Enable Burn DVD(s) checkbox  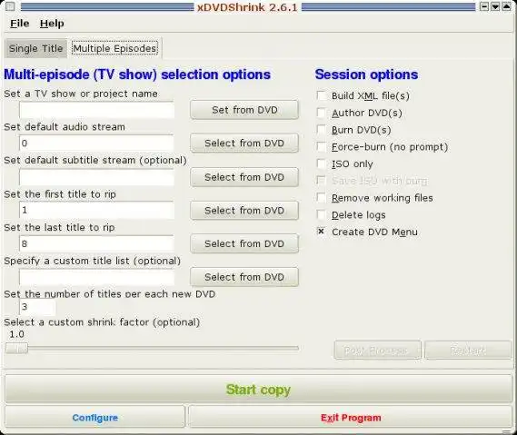(x=321, y=130)
